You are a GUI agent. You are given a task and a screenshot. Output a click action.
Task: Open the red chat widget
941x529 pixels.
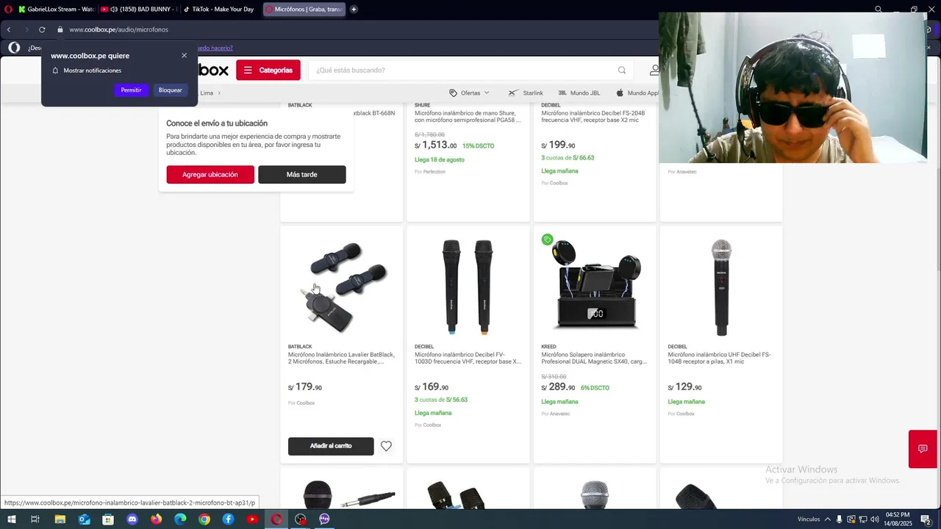click(923, 449)
